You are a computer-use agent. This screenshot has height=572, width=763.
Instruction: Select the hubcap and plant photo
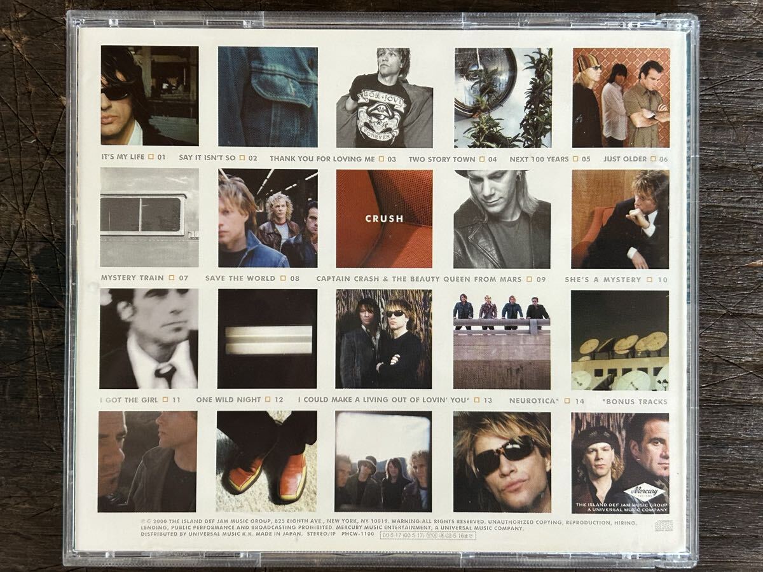[503, 98]
